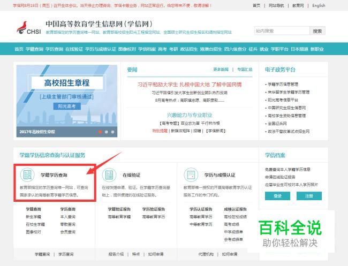Open 港澳台招生 in the navigation bar
The width and height of the screenshot is (348, 266).
tap(211, 49)
